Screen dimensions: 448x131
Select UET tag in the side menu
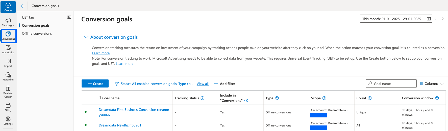(28, 17)
